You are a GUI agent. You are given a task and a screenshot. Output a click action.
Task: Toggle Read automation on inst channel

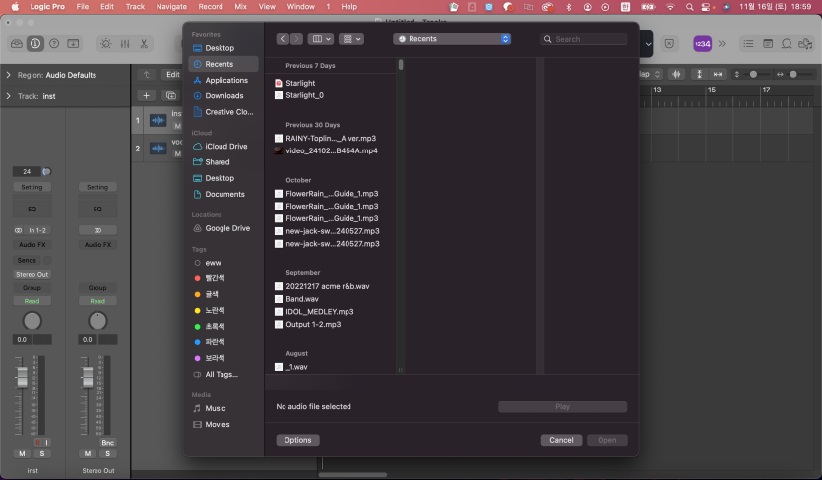pyautogui.click(x=32, y=301)
